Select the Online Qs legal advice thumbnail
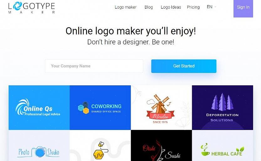This screenshot has height=161, width=261. 39,108
